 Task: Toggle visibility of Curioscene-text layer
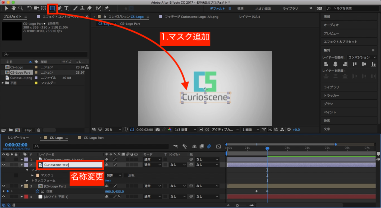point(4,164)
